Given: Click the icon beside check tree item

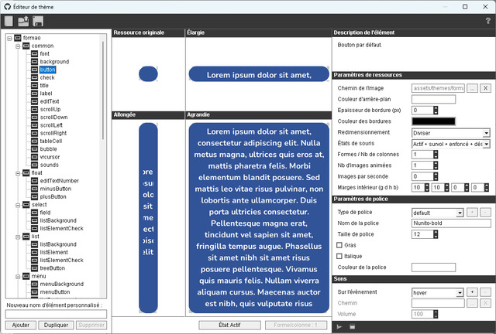Looking at the screenshot, I should coord(34,77).
